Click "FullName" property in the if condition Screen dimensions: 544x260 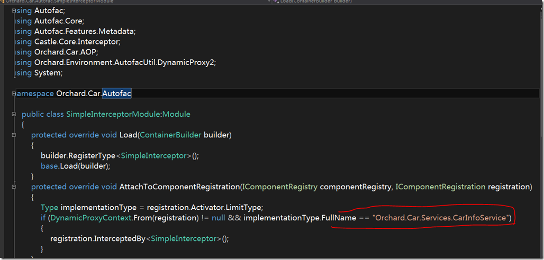[339, 218]
